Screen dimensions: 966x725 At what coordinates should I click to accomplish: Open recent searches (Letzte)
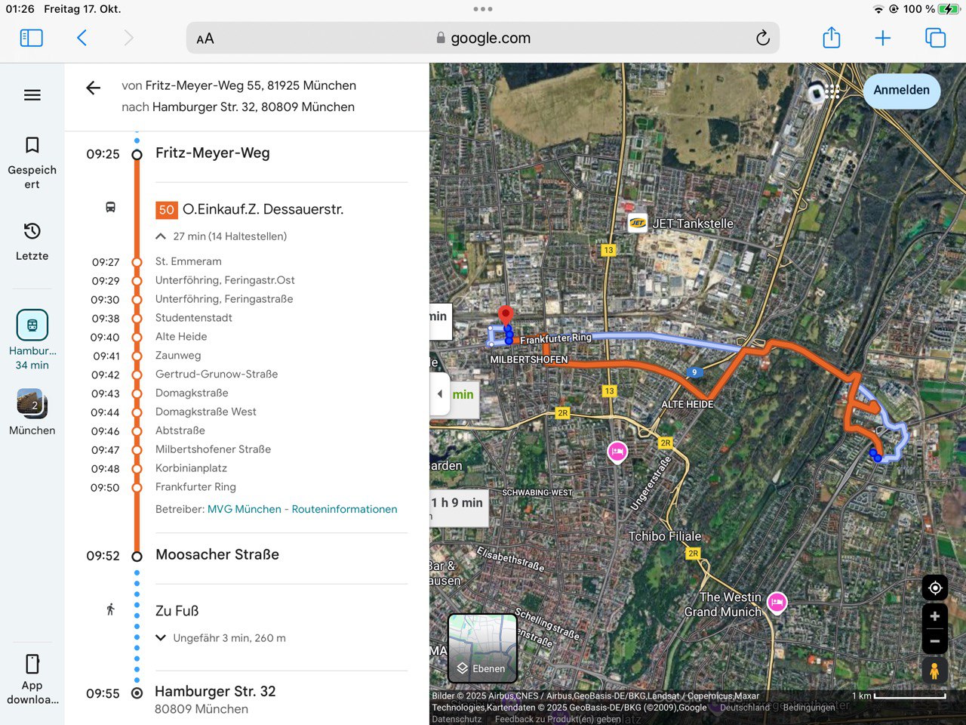pyautogui.click(x=32, y=242)
